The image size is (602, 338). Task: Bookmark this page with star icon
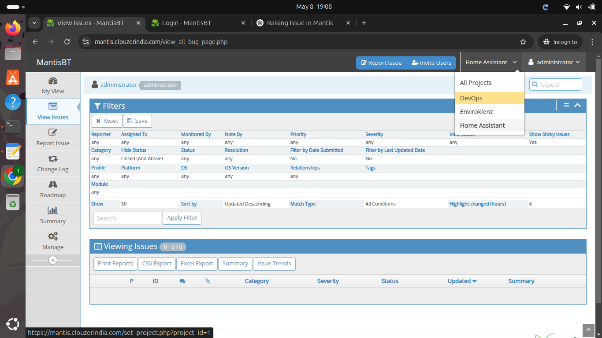(523, 42)
